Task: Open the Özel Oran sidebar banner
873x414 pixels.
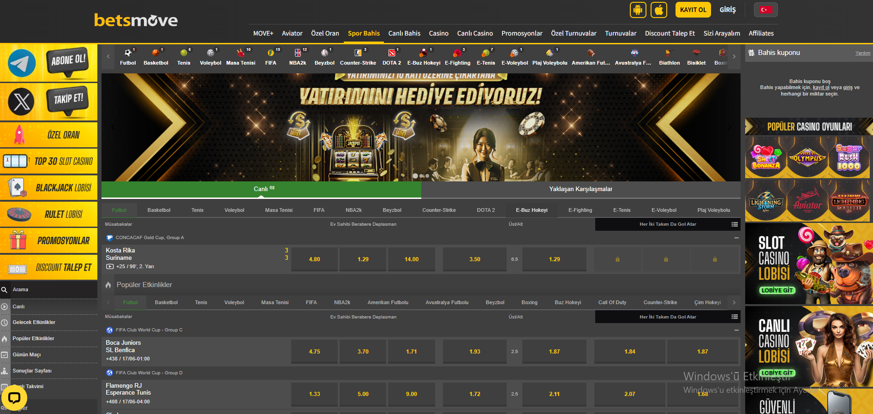Action: click(x=49, y=135)
